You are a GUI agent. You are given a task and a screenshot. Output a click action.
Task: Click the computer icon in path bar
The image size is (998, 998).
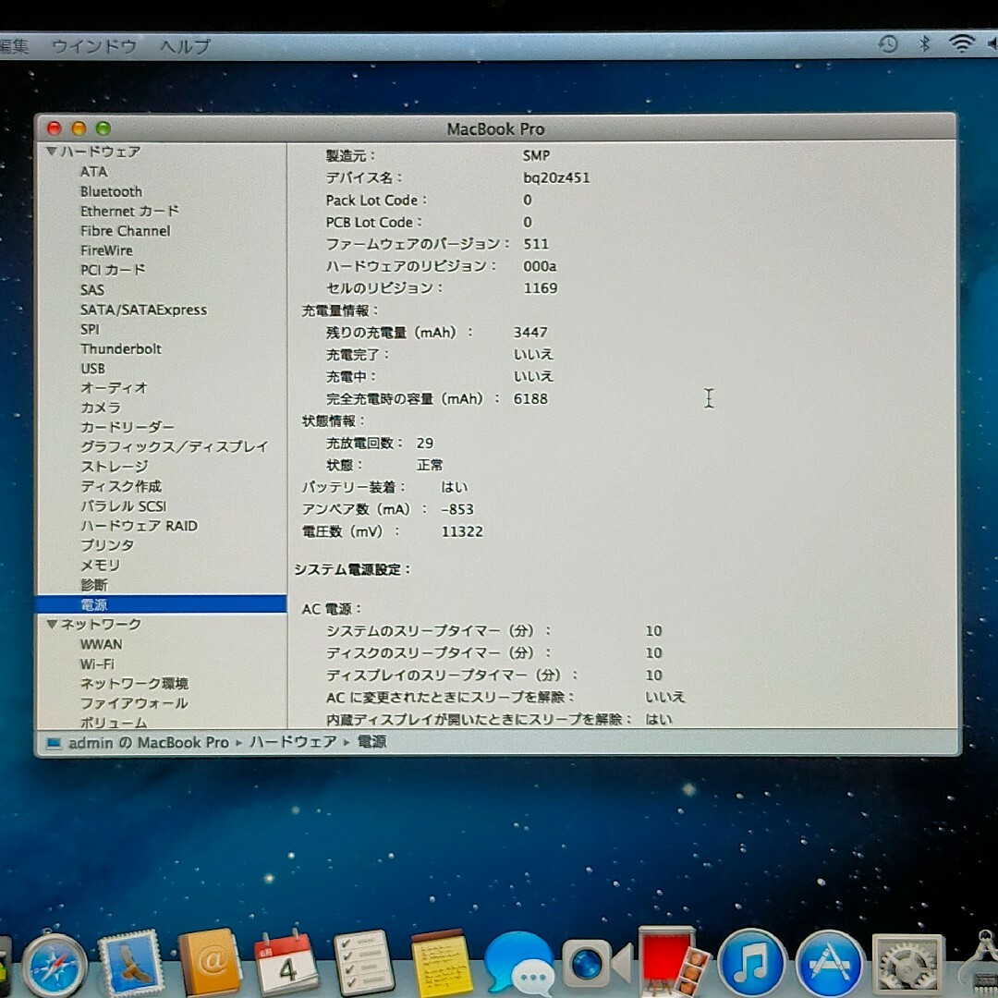pyautogui.click(x=55, y=743)
